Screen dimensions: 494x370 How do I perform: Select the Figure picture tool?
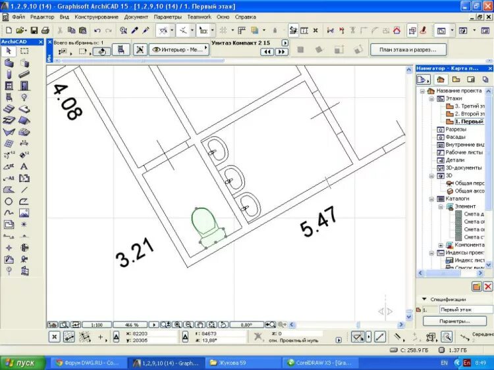(24, 213)
